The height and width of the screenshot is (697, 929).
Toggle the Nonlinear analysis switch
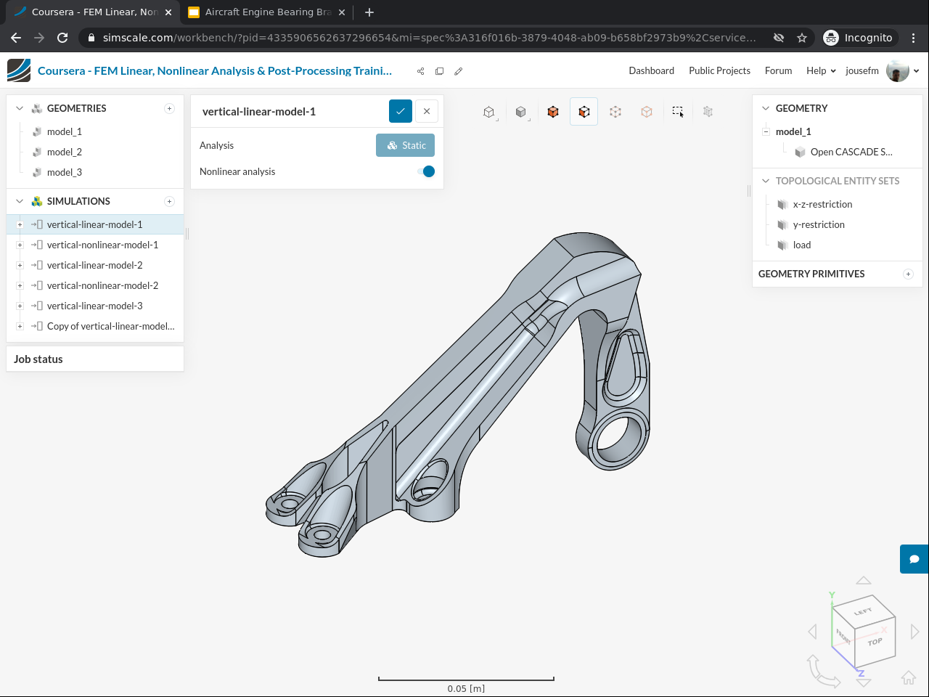[427, 171]
